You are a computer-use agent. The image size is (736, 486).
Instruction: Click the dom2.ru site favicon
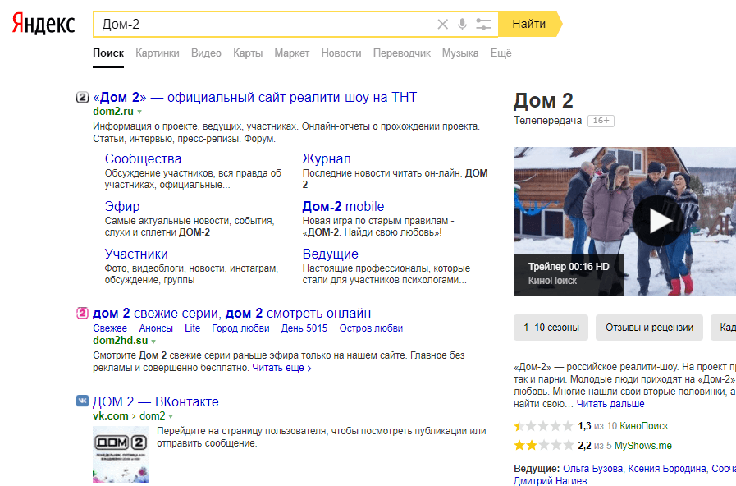click(x=82, y=98)
